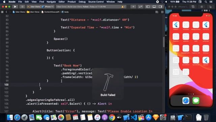This screenshot has height=122, width=216.
Task: Open Spotlight search in menu bar
Action: (x=206, y=2)
